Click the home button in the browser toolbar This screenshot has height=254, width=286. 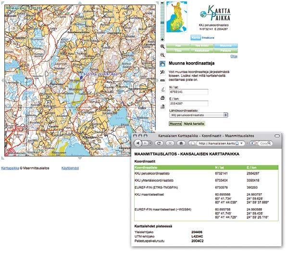[x=181, y=143]
